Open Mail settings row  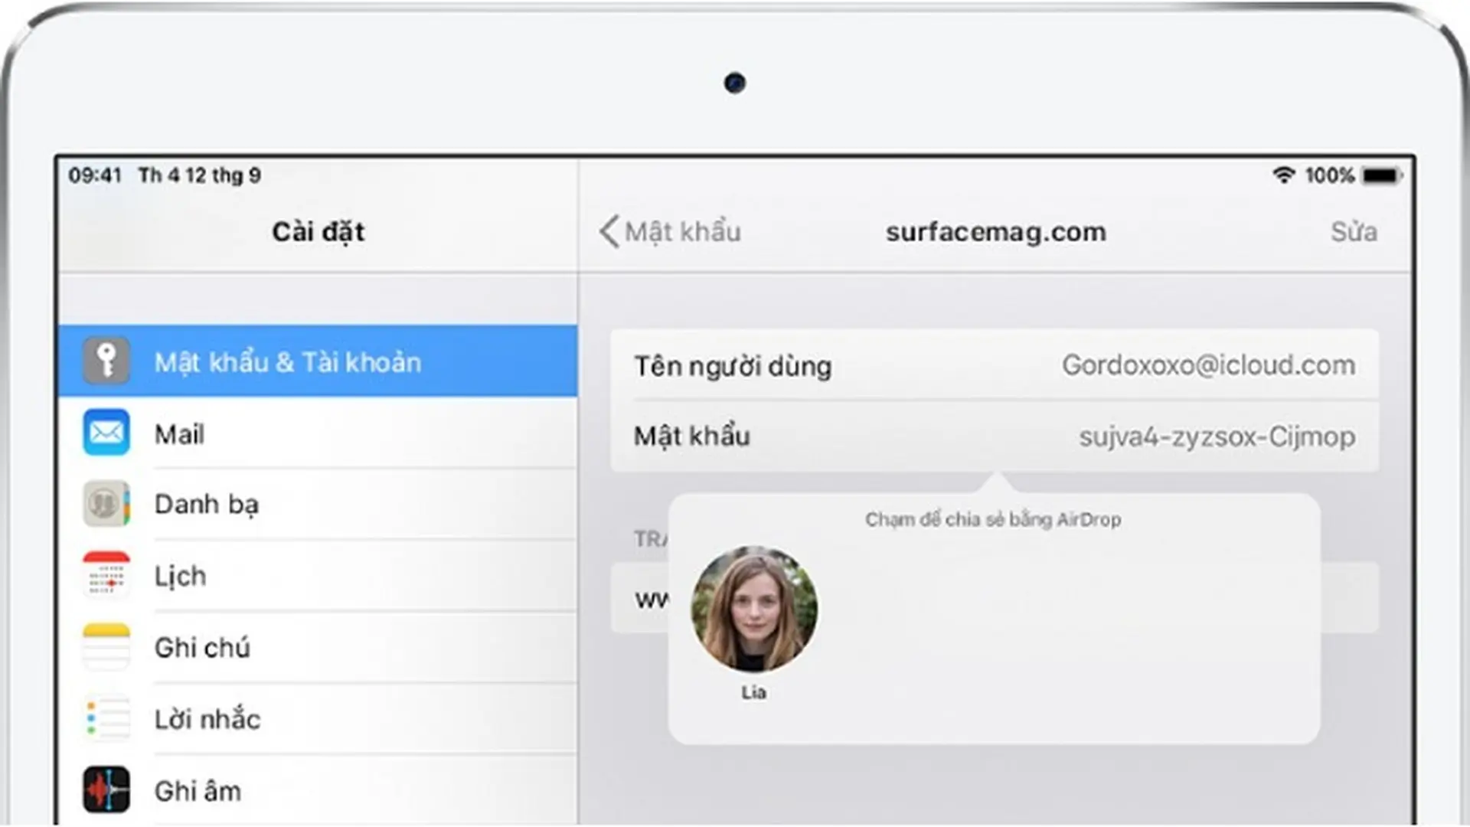[318, 433]
